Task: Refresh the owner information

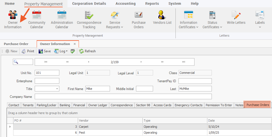Action: point(87,51)
